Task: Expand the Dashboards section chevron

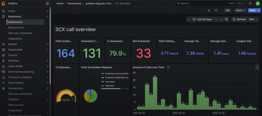Action: tap(48, 50)
